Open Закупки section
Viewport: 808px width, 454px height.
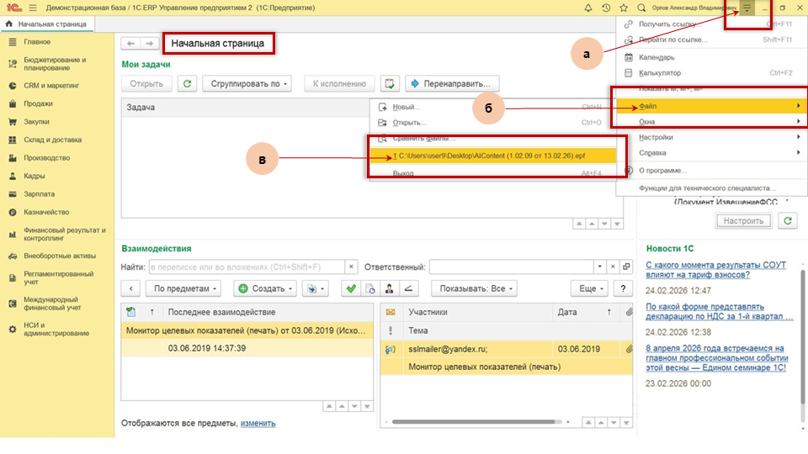36,121
